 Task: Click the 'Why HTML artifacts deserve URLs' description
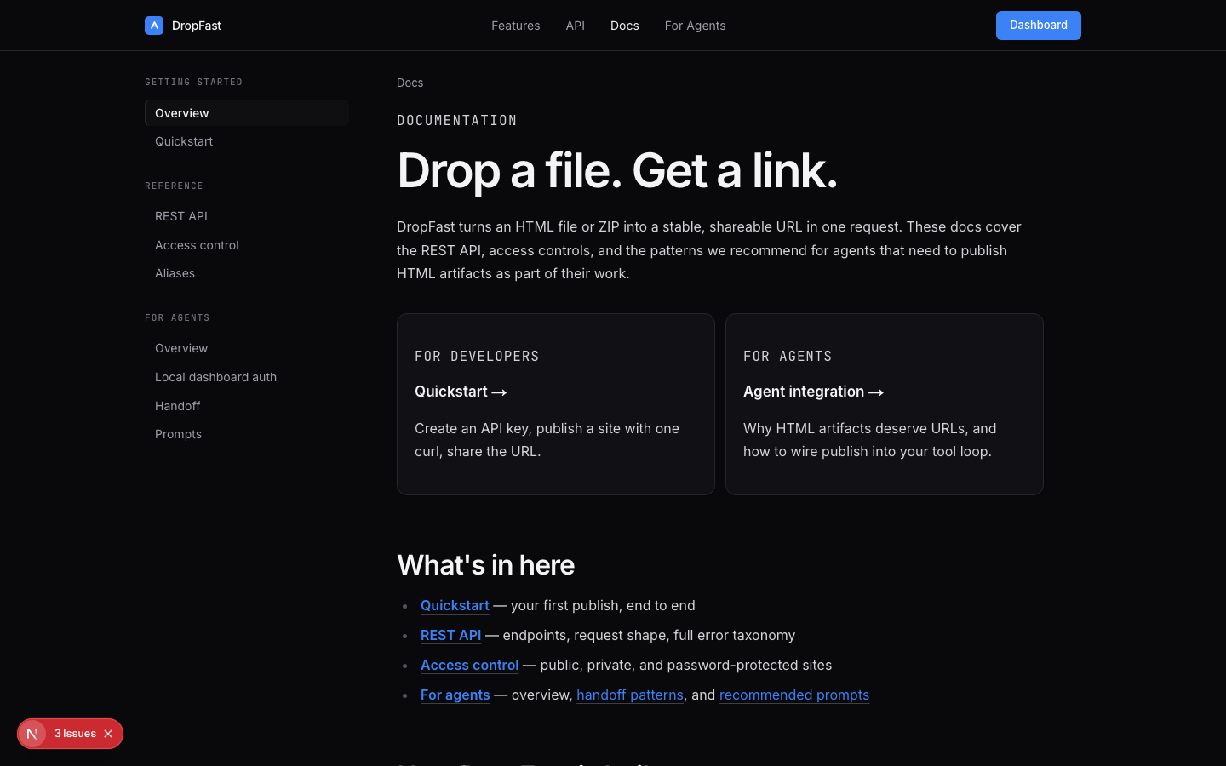870,440
